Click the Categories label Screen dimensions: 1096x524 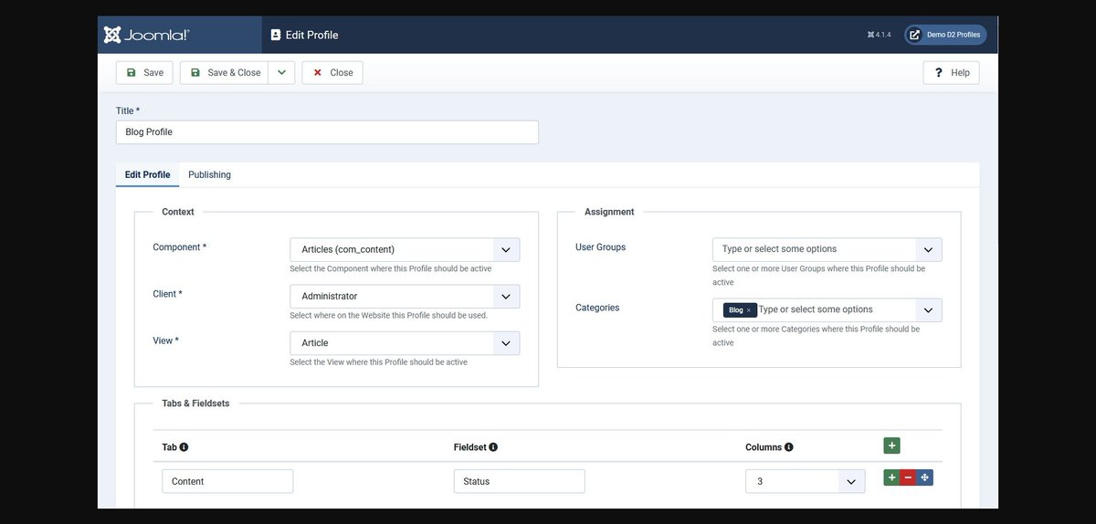pos(597,308)
